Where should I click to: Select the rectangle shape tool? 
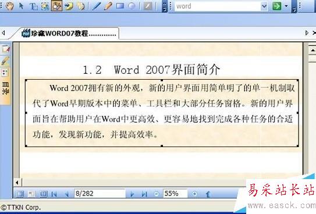pyautogui.click(x=120, y=6)
